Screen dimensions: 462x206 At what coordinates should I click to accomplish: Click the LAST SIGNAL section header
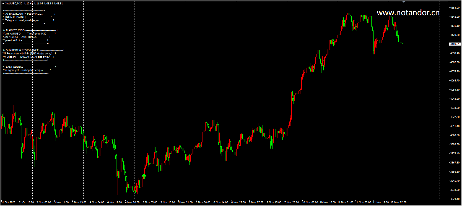coord(15,67)
